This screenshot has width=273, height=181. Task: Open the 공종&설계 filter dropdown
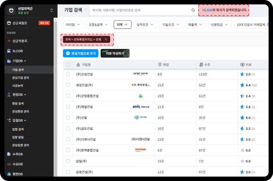pos(99,24)
